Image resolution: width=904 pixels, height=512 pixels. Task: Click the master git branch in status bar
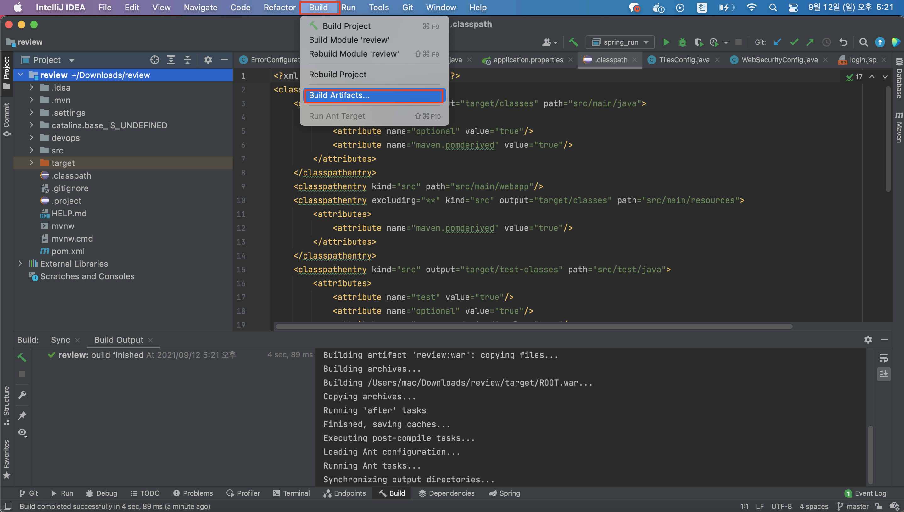point(853,506)
